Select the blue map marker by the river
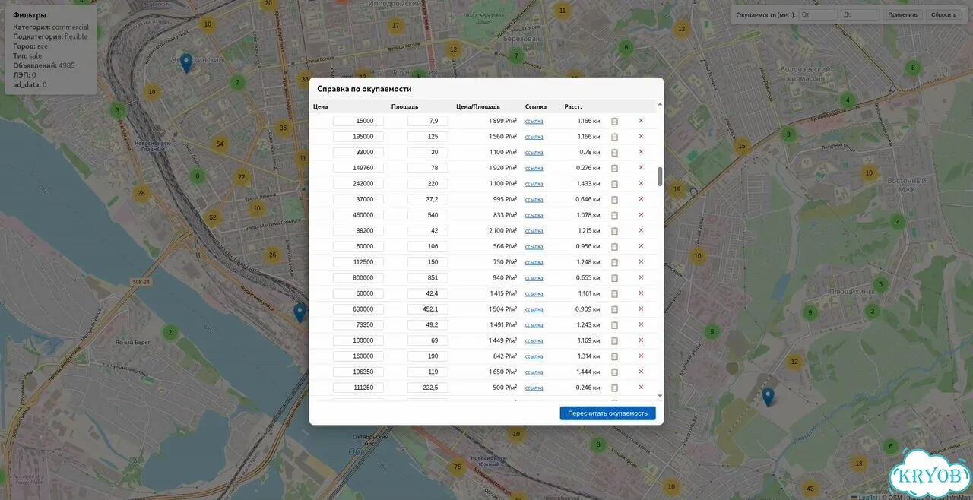The height and width of the screenshot is (500, 973). point(300,312)
